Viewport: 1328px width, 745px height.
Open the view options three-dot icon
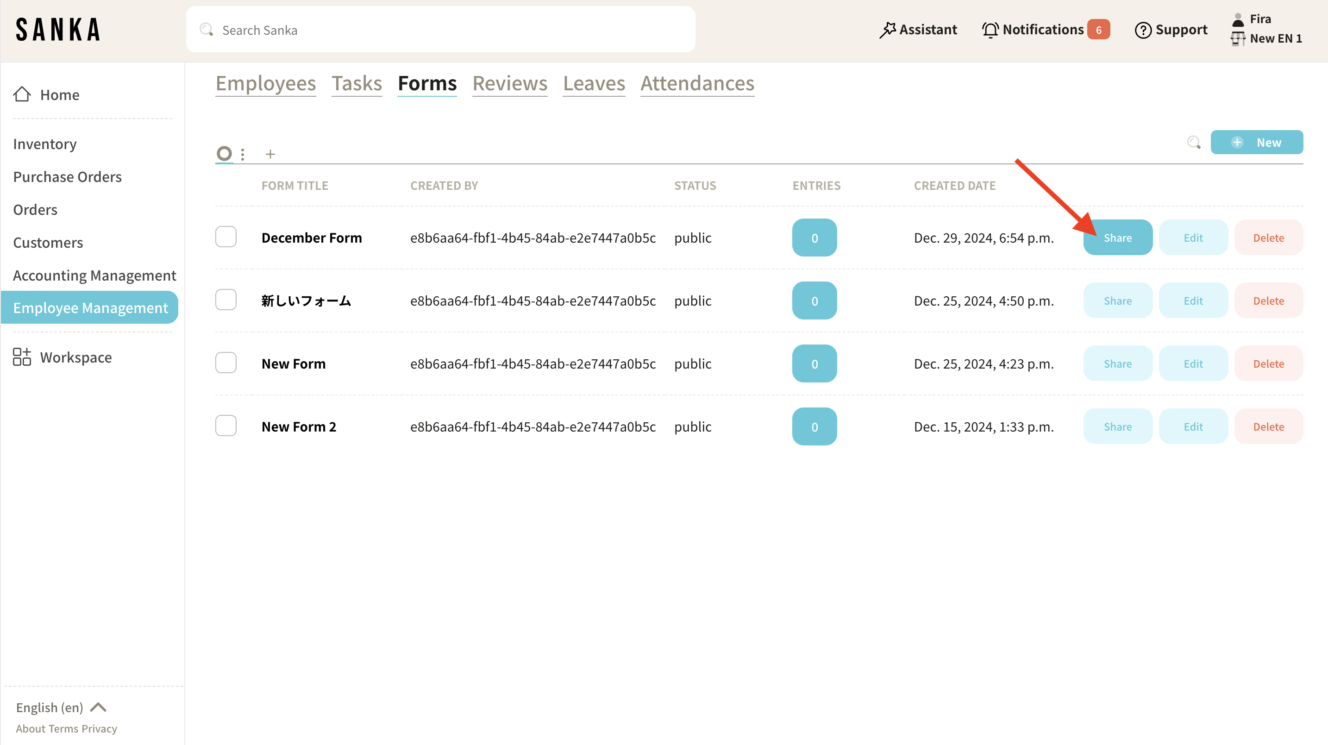pos(242,154)
